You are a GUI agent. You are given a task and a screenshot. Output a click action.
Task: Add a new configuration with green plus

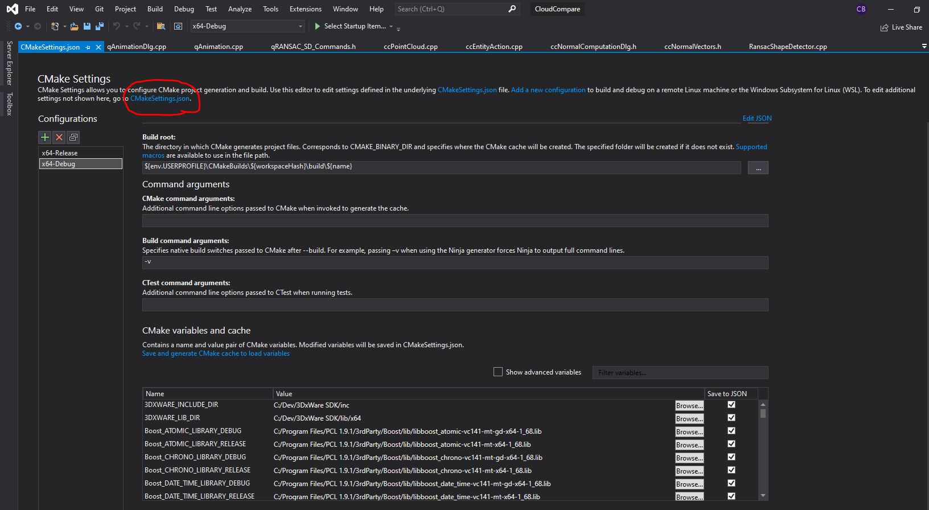45,137
